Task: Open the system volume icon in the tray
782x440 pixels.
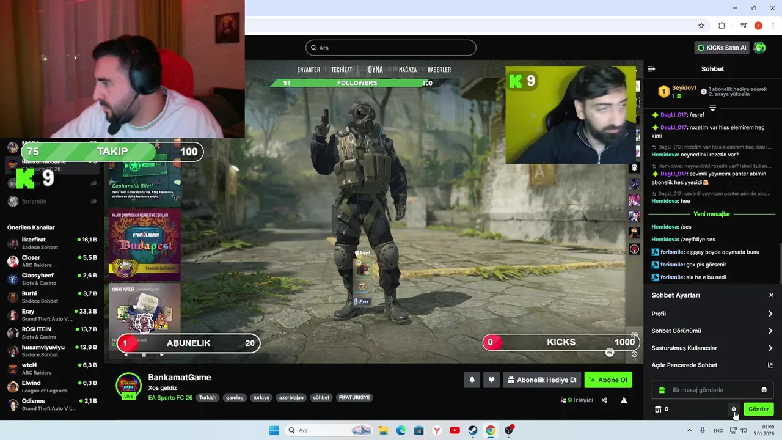Action: pyautogui.click(x=743, y=430)
